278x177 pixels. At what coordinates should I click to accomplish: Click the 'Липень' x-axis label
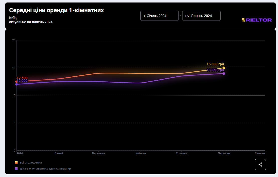259,153
